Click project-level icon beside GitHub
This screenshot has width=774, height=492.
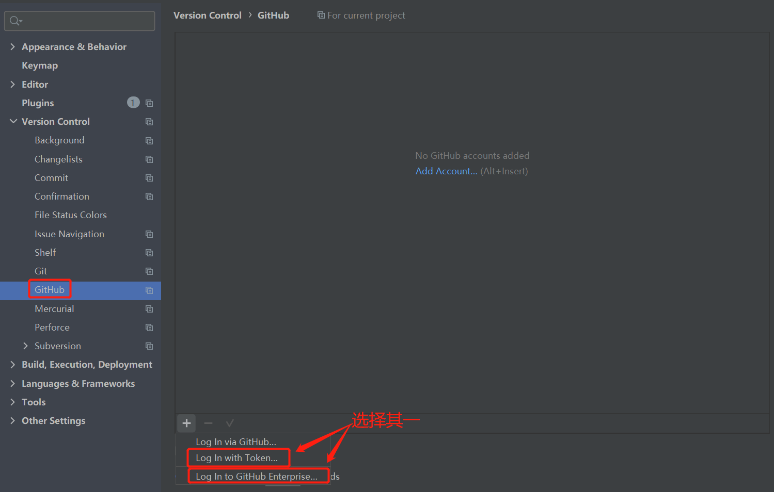[x=149, y=290]
